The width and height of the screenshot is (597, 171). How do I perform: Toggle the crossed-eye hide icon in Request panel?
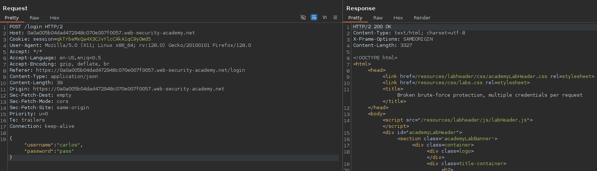click(303, 17)
